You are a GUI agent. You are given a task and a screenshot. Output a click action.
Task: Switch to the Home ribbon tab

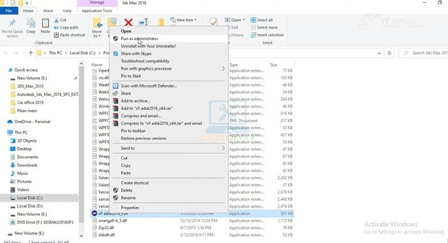(28, 11)
